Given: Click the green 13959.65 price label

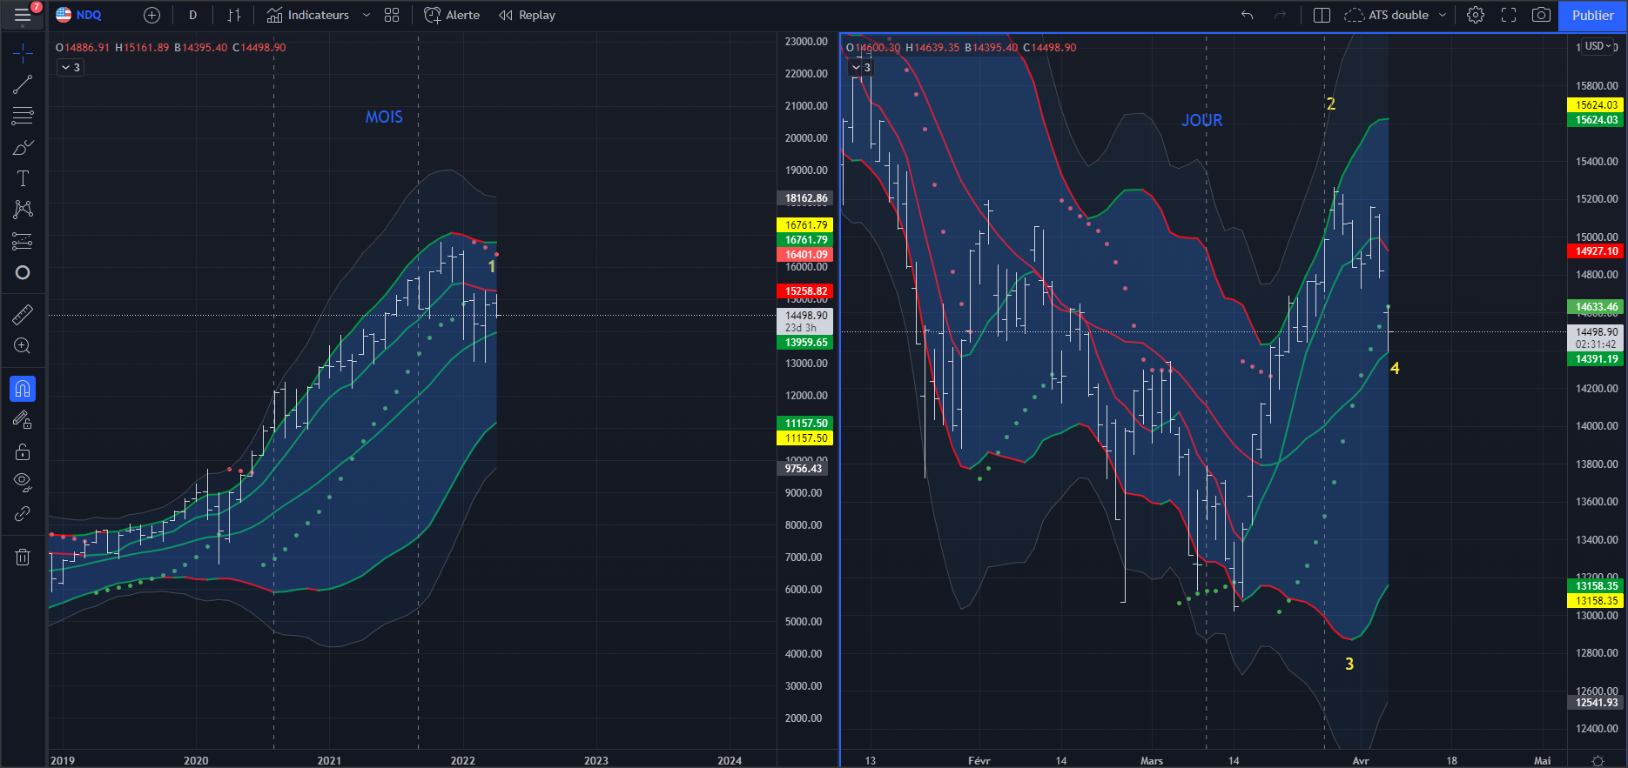Looking at the screenshot, I should coord(804,343).
